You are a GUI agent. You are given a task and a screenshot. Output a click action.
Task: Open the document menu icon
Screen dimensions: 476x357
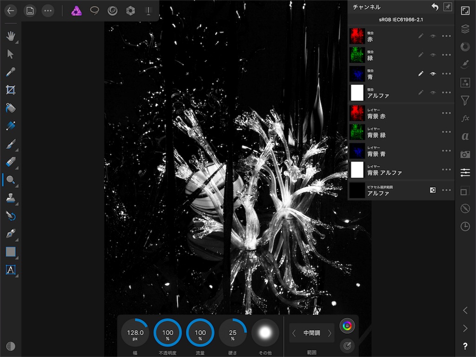30,11
